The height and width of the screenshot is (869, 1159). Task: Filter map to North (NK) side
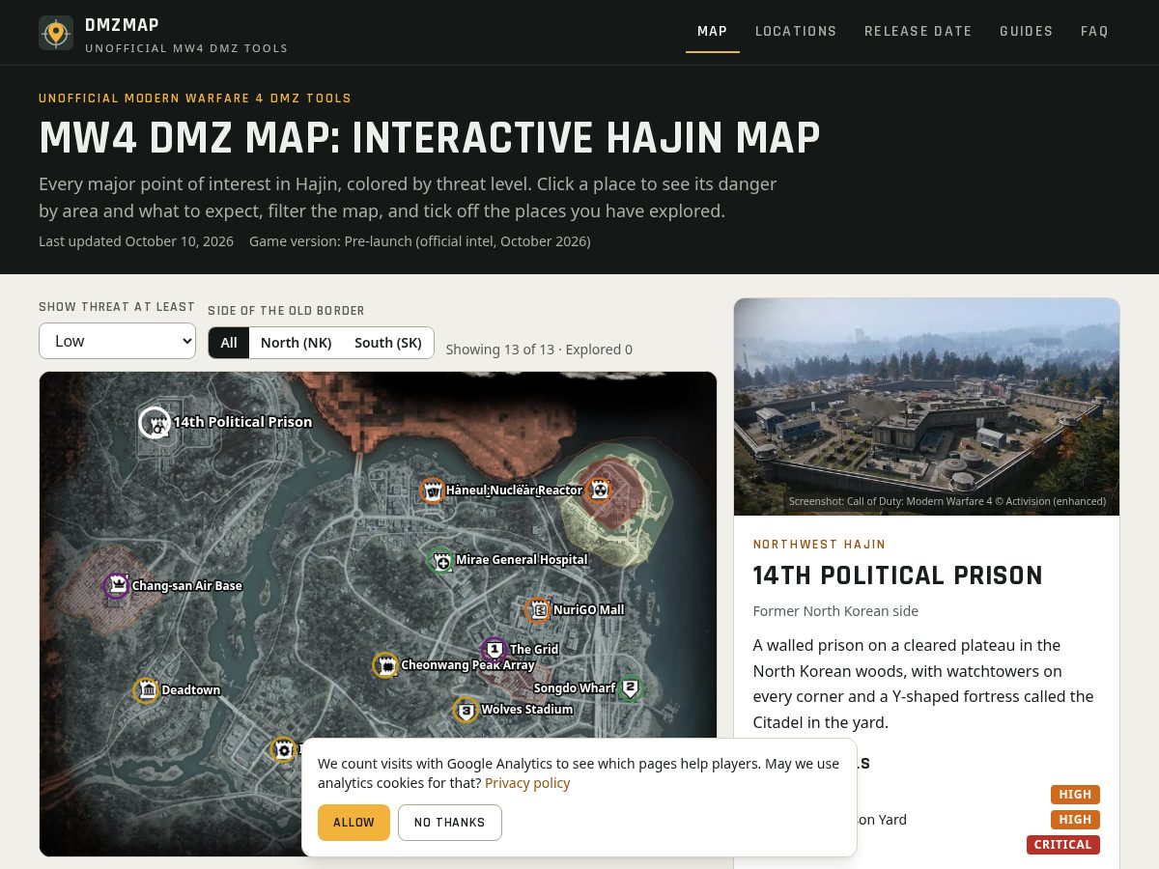[x=296, y=343]
